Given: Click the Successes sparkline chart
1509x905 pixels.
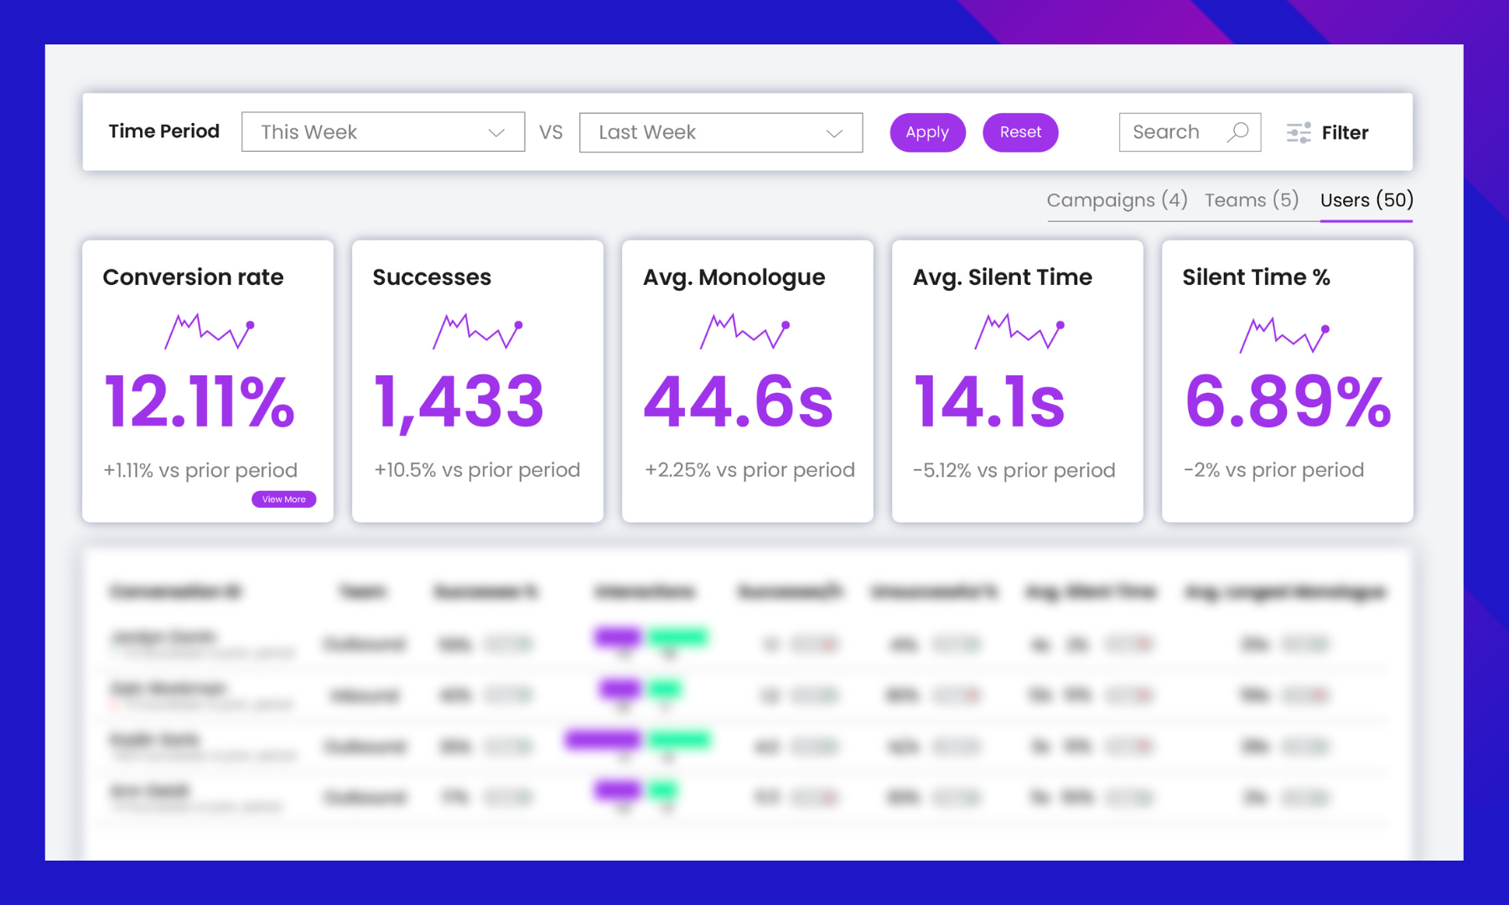Looking at the screenshot, I should point(478,331).
